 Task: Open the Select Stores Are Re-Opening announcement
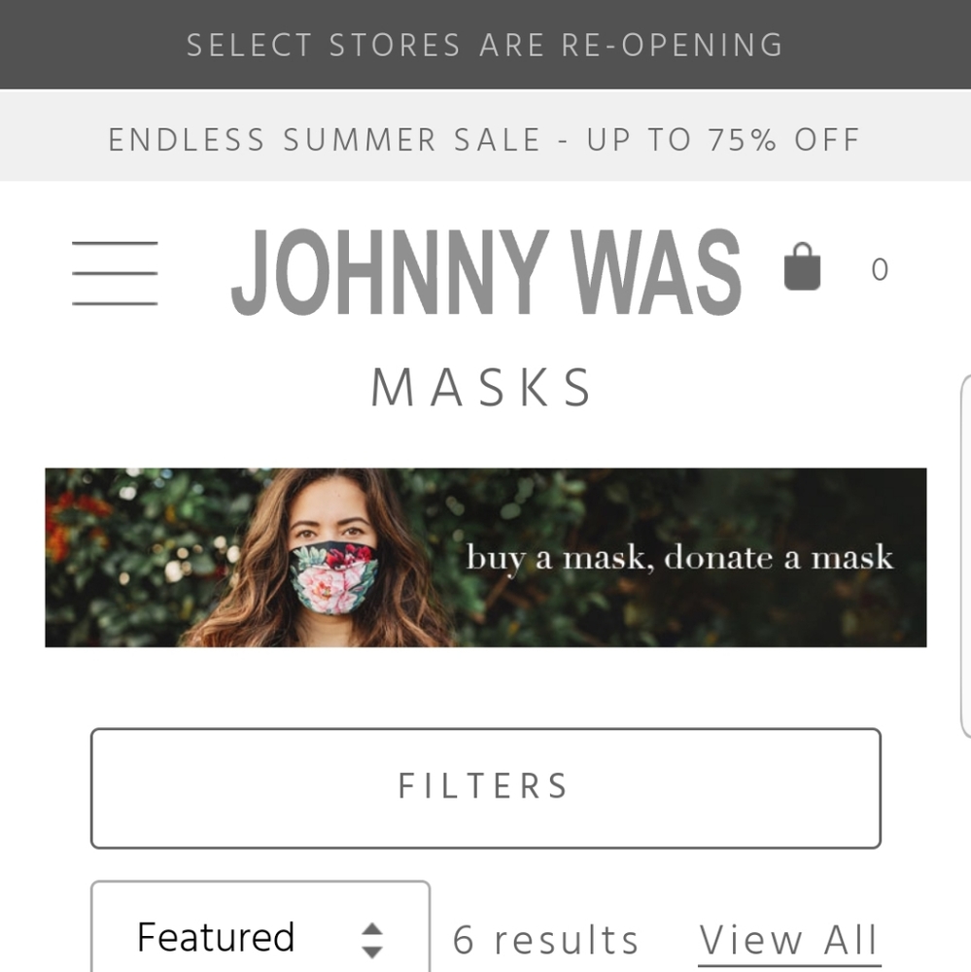[486, 45]
